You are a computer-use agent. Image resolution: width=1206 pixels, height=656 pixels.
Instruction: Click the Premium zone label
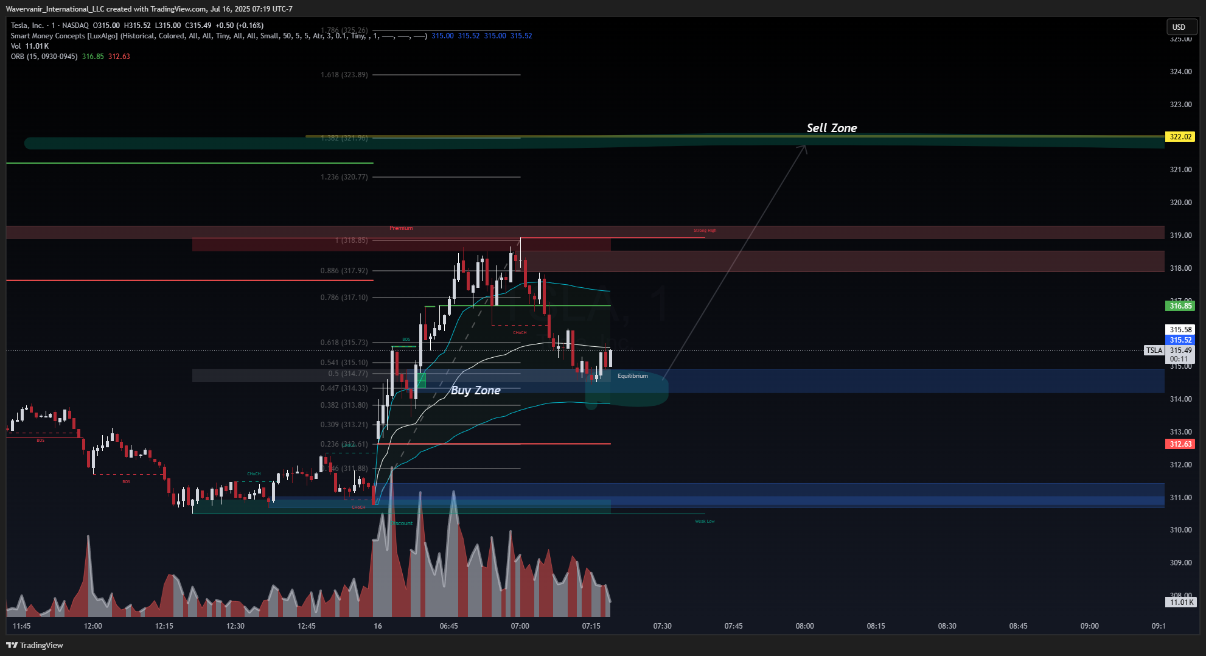[401, 228]
